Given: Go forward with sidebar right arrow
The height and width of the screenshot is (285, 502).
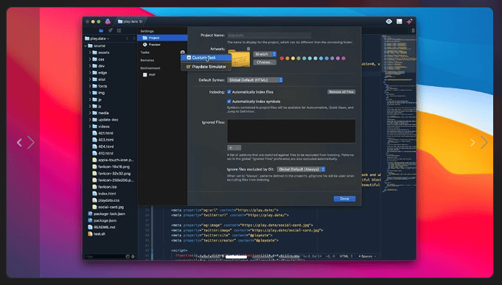Looking at the screenshot, I should point(134,38).
